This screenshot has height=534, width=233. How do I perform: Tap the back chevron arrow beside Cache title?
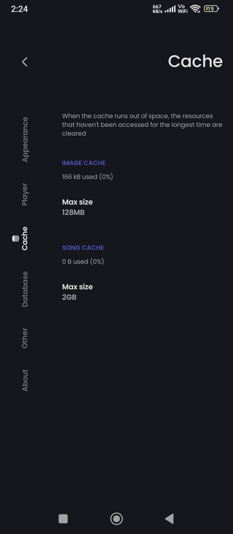point(25,62)
